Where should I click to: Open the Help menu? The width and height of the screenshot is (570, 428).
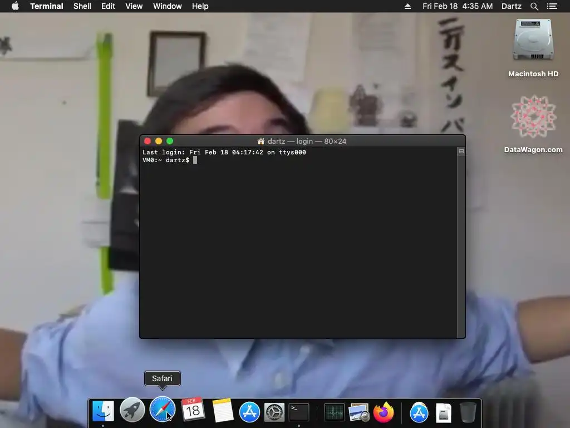coord(200,6)
